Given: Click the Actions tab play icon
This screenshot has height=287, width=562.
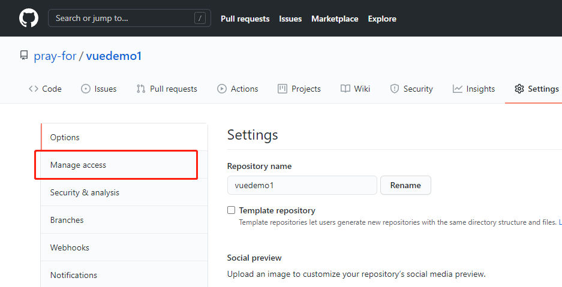Looking at the screenshot, I should pyautogui.click(x=222, y=89).
